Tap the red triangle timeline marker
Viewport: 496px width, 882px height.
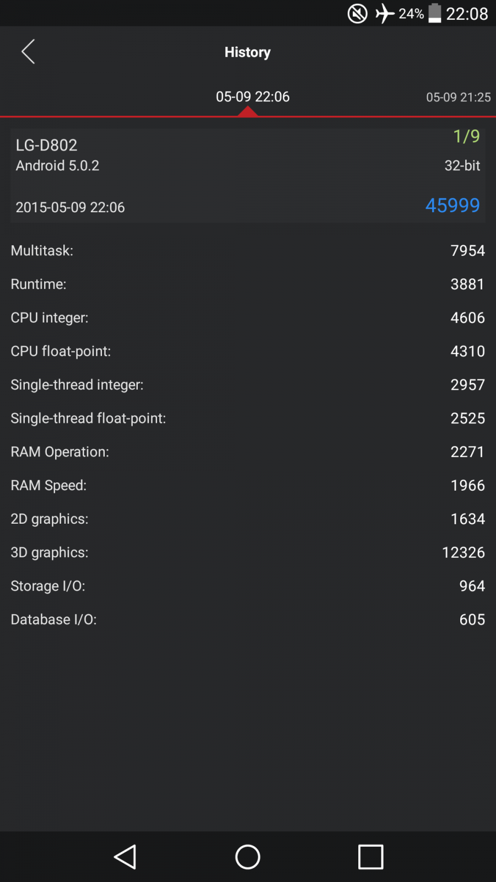tap(248, 111)
